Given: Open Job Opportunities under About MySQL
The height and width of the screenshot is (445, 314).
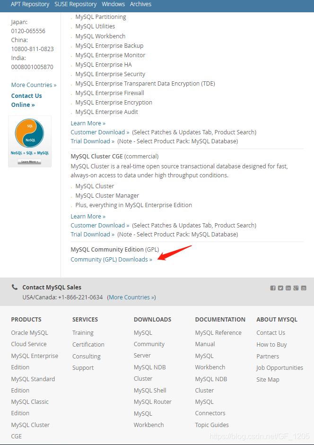Looking at the screenshot, I should click(x=279, y=368).
